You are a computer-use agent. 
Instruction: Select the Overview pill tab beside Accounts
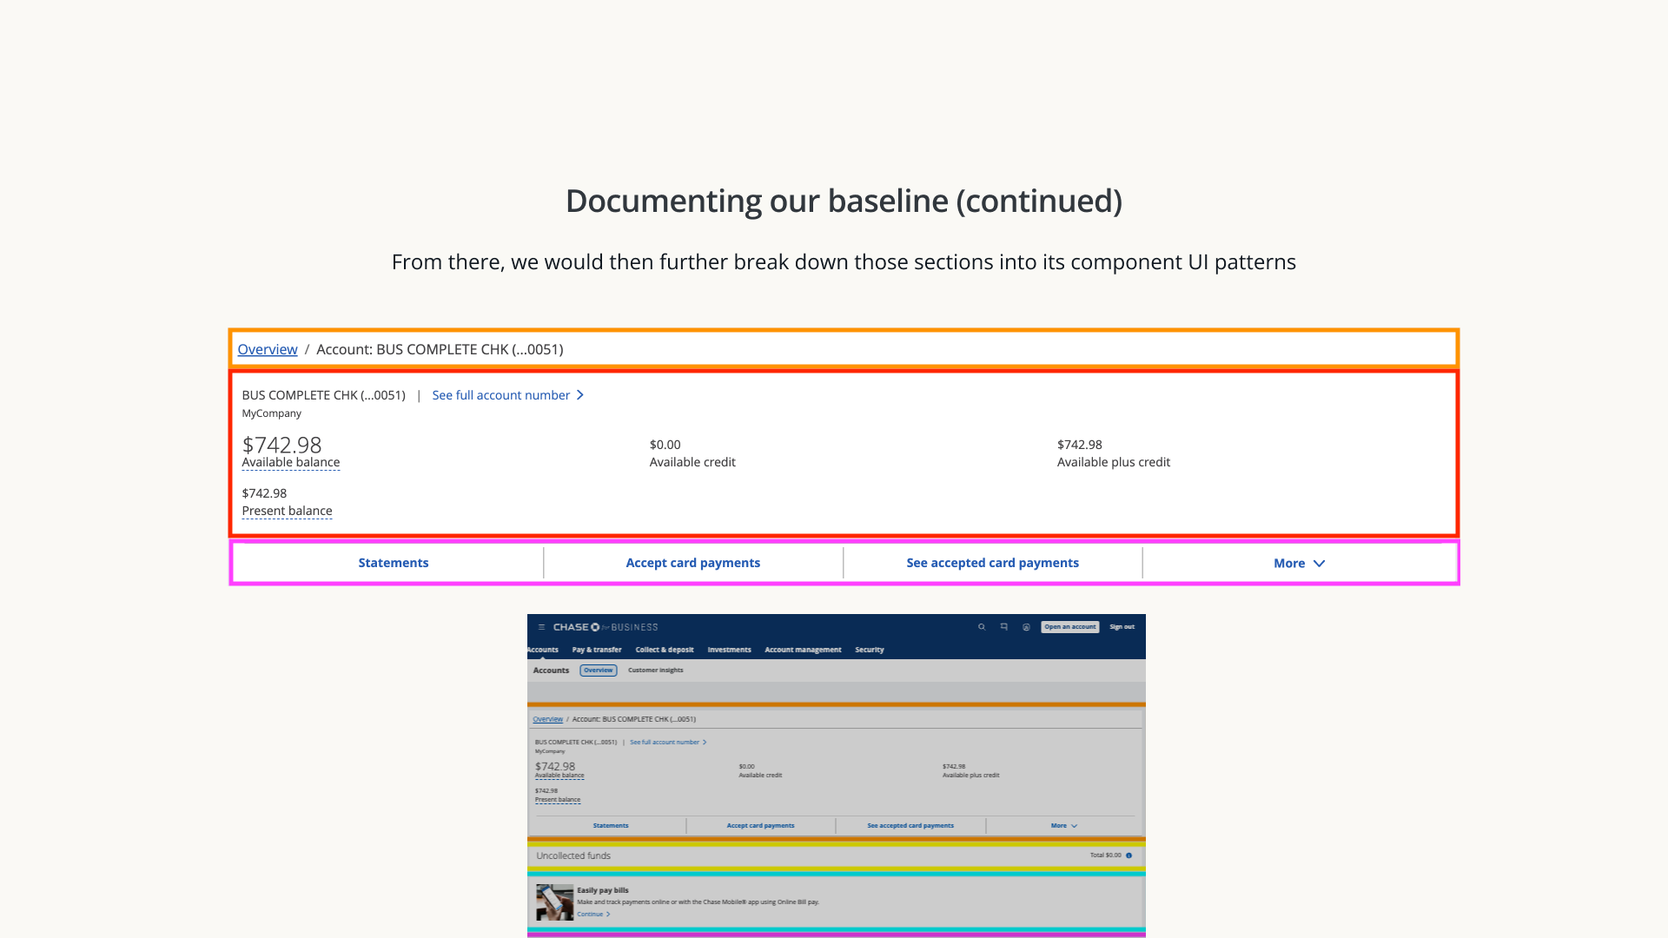tap(598, 670)
